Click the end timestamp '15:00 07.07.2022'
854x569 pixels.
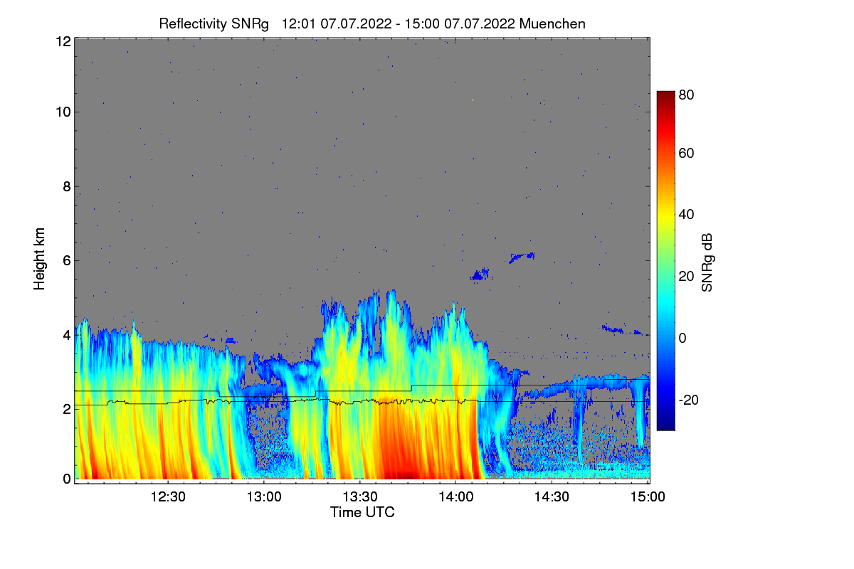tap(460, 23)
